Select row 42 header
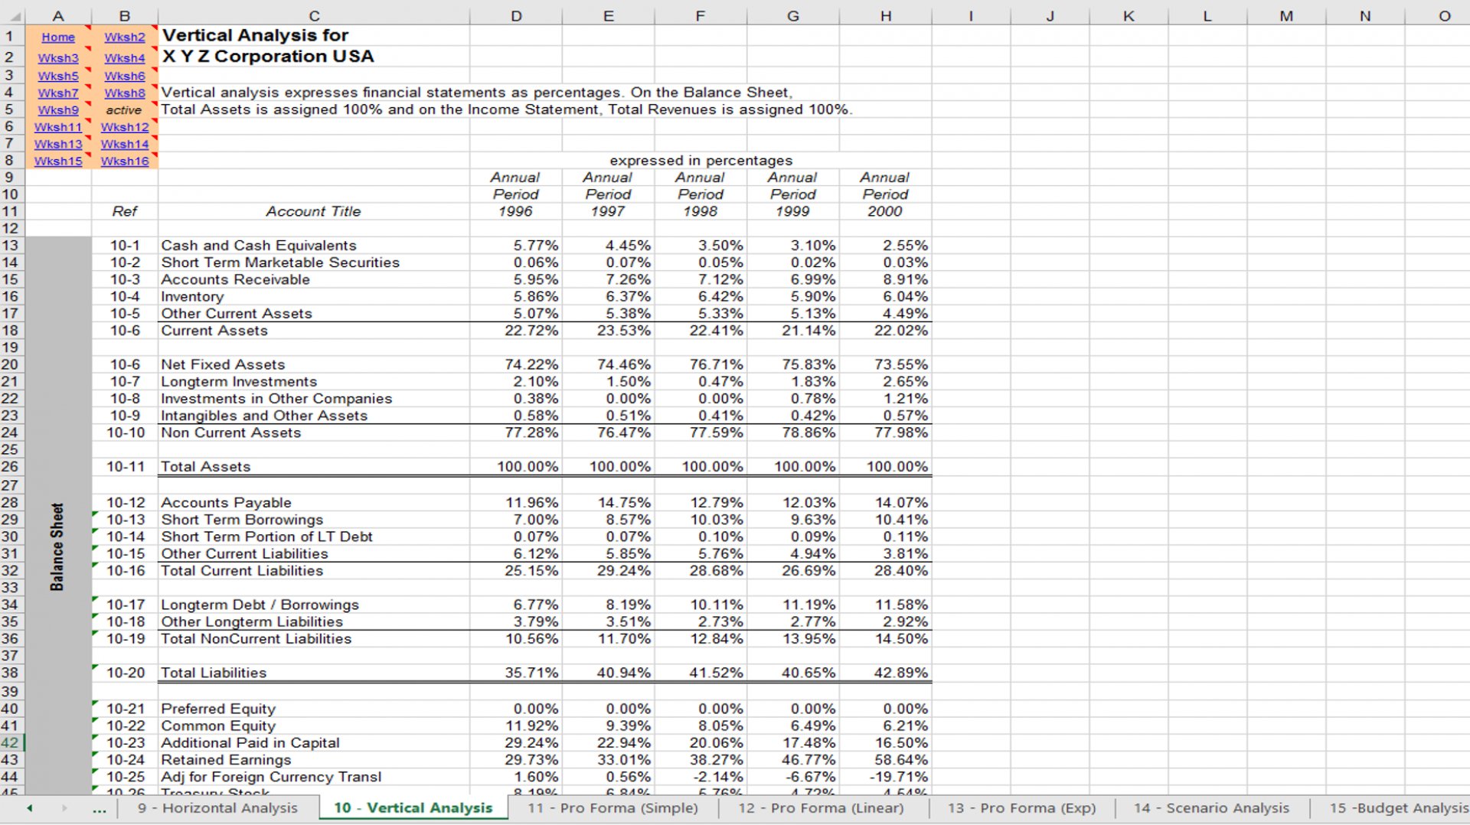 11,742
